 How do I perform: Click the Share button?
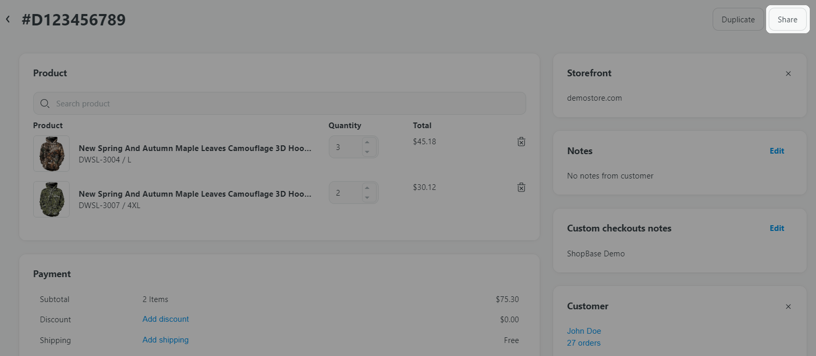(x=787, y=19)
